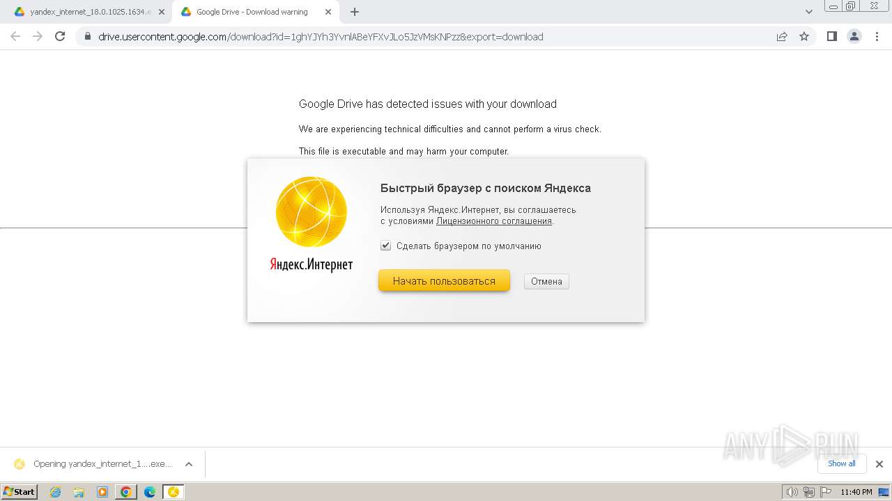Go forward to the next page
The height and width of the screenshot is (501, 892).
click(x=38, y=37)
